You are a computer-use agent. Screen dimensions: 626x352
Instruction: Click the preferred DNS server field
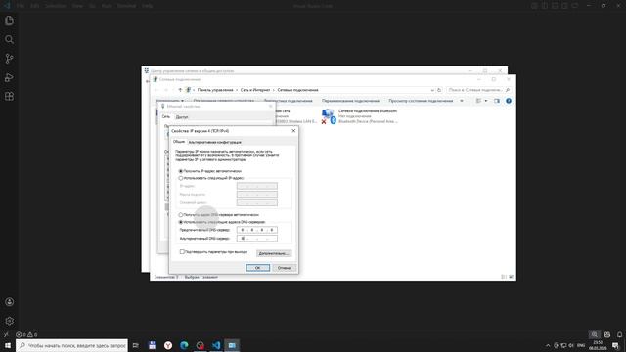coord(256,230)
